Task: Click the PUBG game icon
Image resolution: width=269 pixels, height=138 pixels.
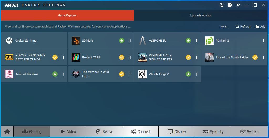Action: tap(9, 57)
